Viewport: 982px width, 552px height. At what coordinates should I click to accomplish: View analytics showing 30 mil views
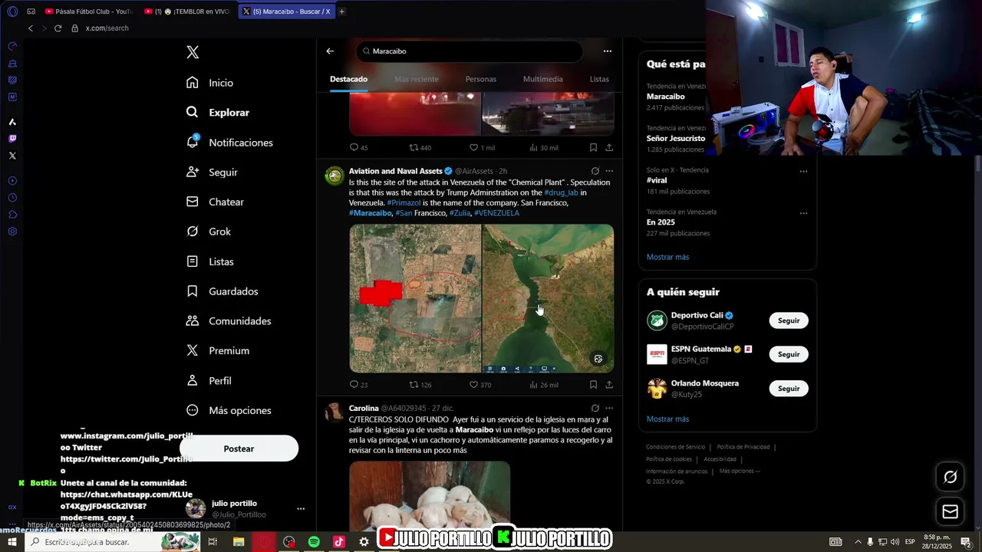click(x=543, y=147)
